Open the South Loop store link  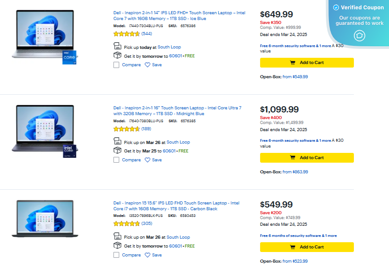tap(169, 47)
